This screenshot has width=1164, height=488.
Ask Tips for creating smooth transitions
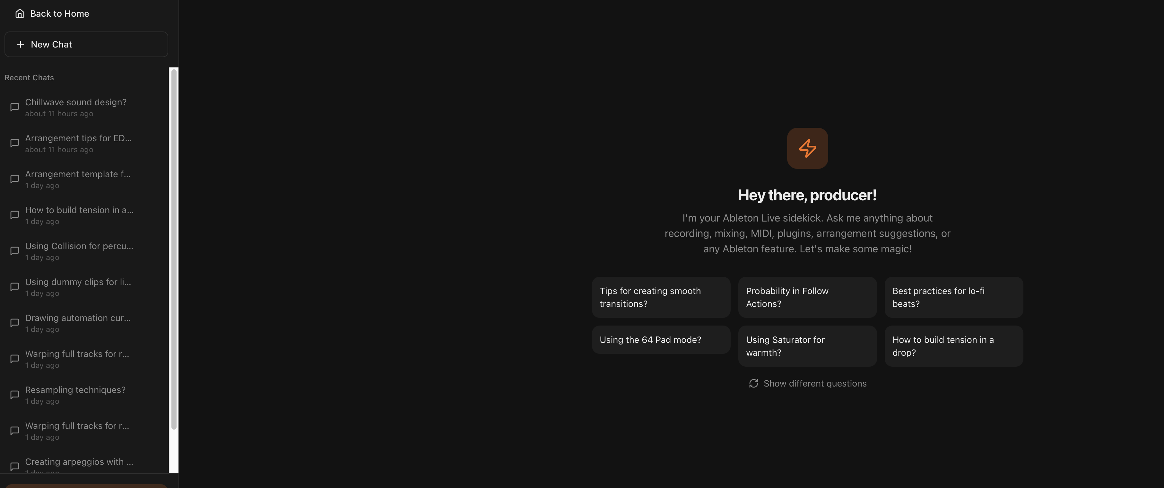pos(661,297)
